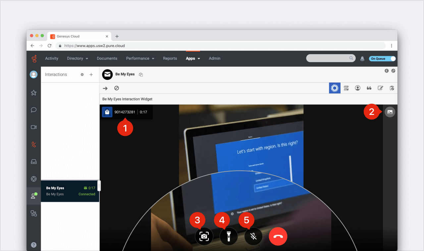Open the Activity menu item
This screenshot has height=251, width=424.
pos(52,58)
